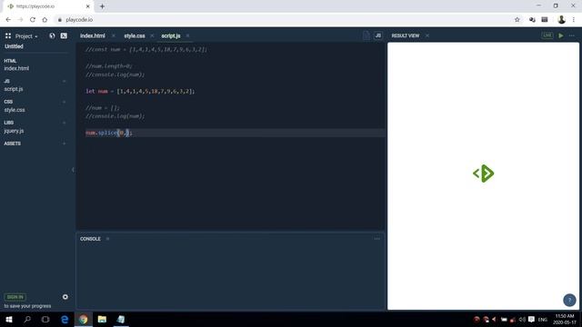This screenshot has width=582, height=327.
Task: Close the playcode.io browser tab
Action: pos(88,6)
